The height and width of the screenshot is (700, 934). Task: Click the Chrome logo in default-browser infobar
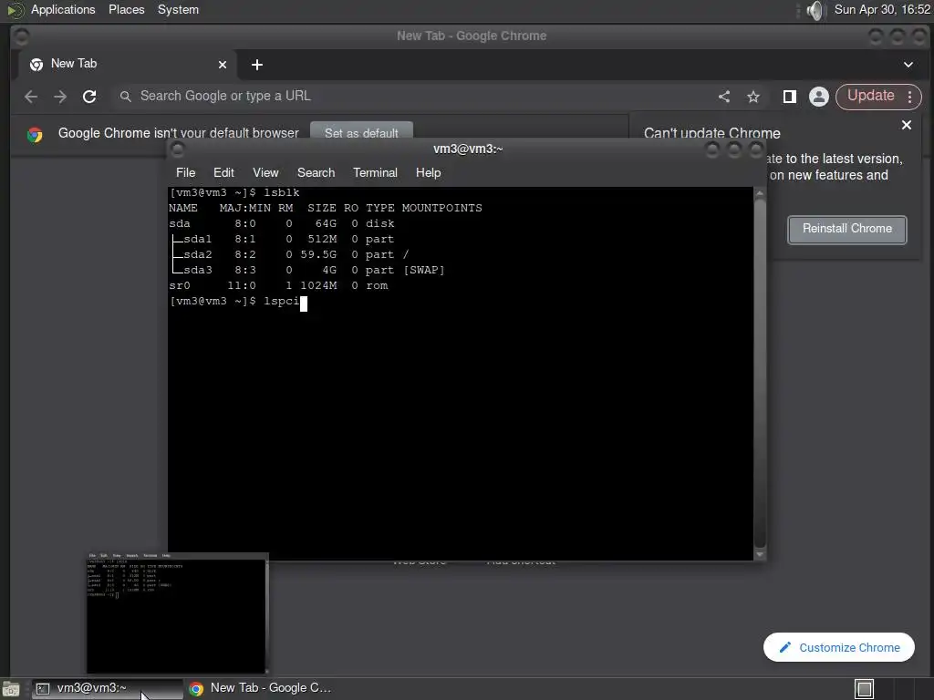(x=35, y=135)
